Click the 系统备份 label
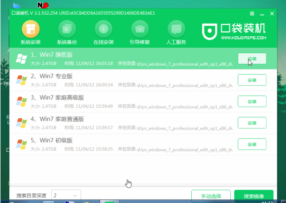 click(x=67, y=42)
